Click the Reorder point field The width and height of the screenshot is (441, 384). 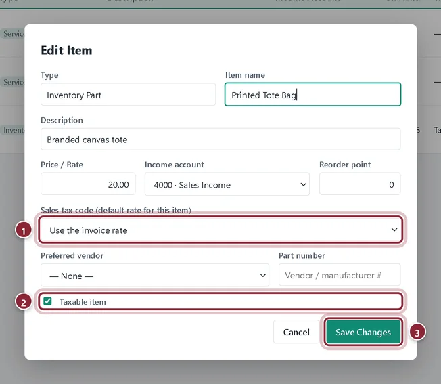360,184
